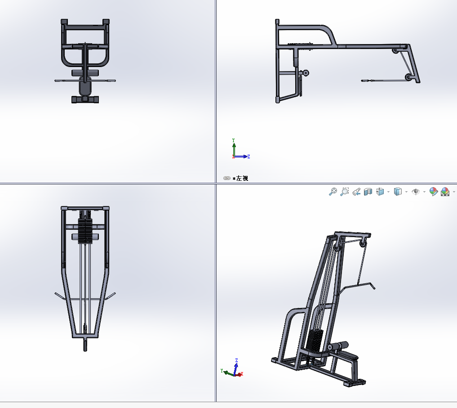
Task: Expand the Hide/Show Items dropdown arrow
Action: 424,192
